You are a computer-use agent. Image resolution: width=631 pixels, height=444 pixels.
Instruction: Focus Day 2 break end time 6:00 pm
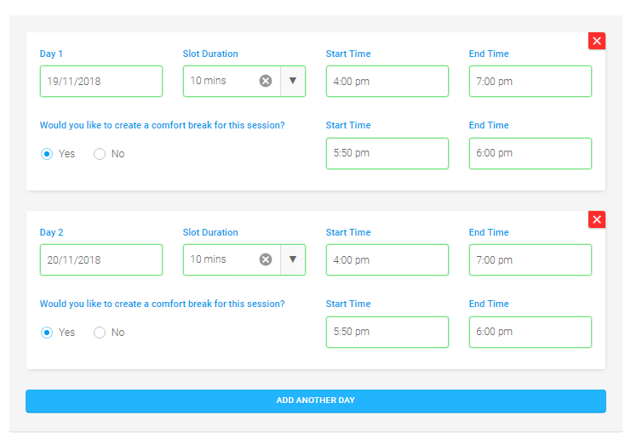coord(531,332)
